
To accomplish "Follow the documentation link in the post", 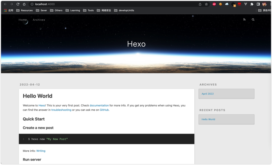I will (x=99, y=105).
